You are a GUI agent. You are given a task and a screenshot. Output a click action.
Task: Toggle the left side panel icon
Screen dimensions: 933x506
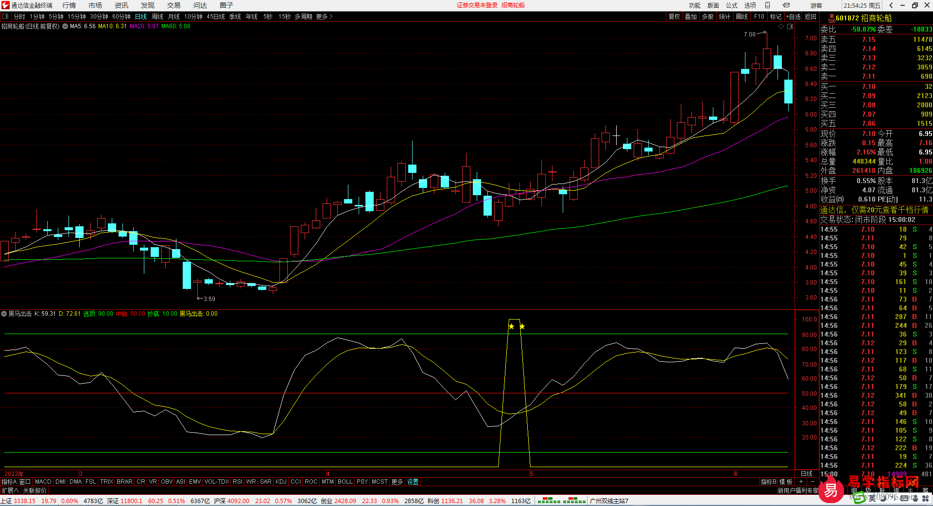[5, 17]
